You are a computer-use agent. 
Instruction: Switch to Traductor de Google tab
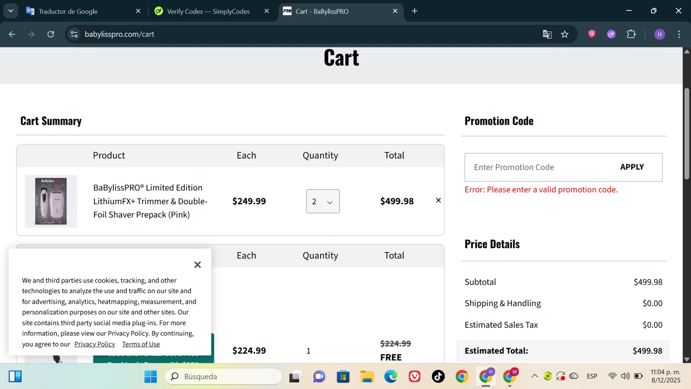tap(83, 11)
